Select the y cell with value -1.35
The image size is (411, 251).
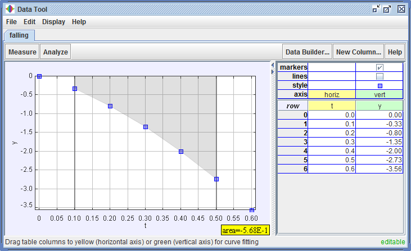tap(380, 142)
